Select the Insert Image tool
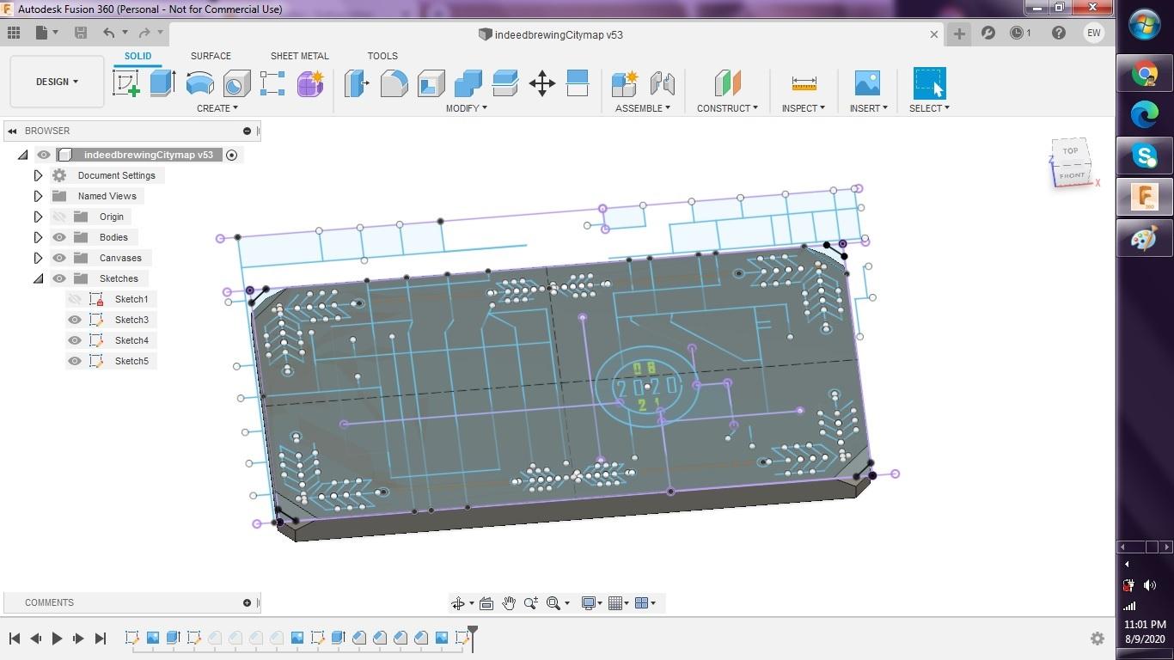The image size is (1174, 660). pyautogui.click(x=868, y=83)
